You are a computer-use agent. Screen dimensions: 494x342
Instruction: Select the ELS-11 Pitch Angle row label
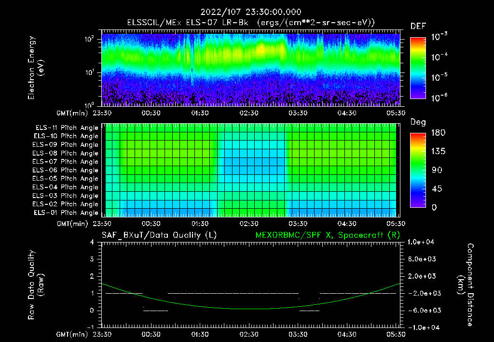tap(67, 128)
